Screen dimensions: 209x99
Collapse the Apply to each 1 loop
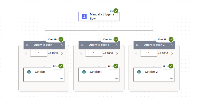(x=117, y=45)
